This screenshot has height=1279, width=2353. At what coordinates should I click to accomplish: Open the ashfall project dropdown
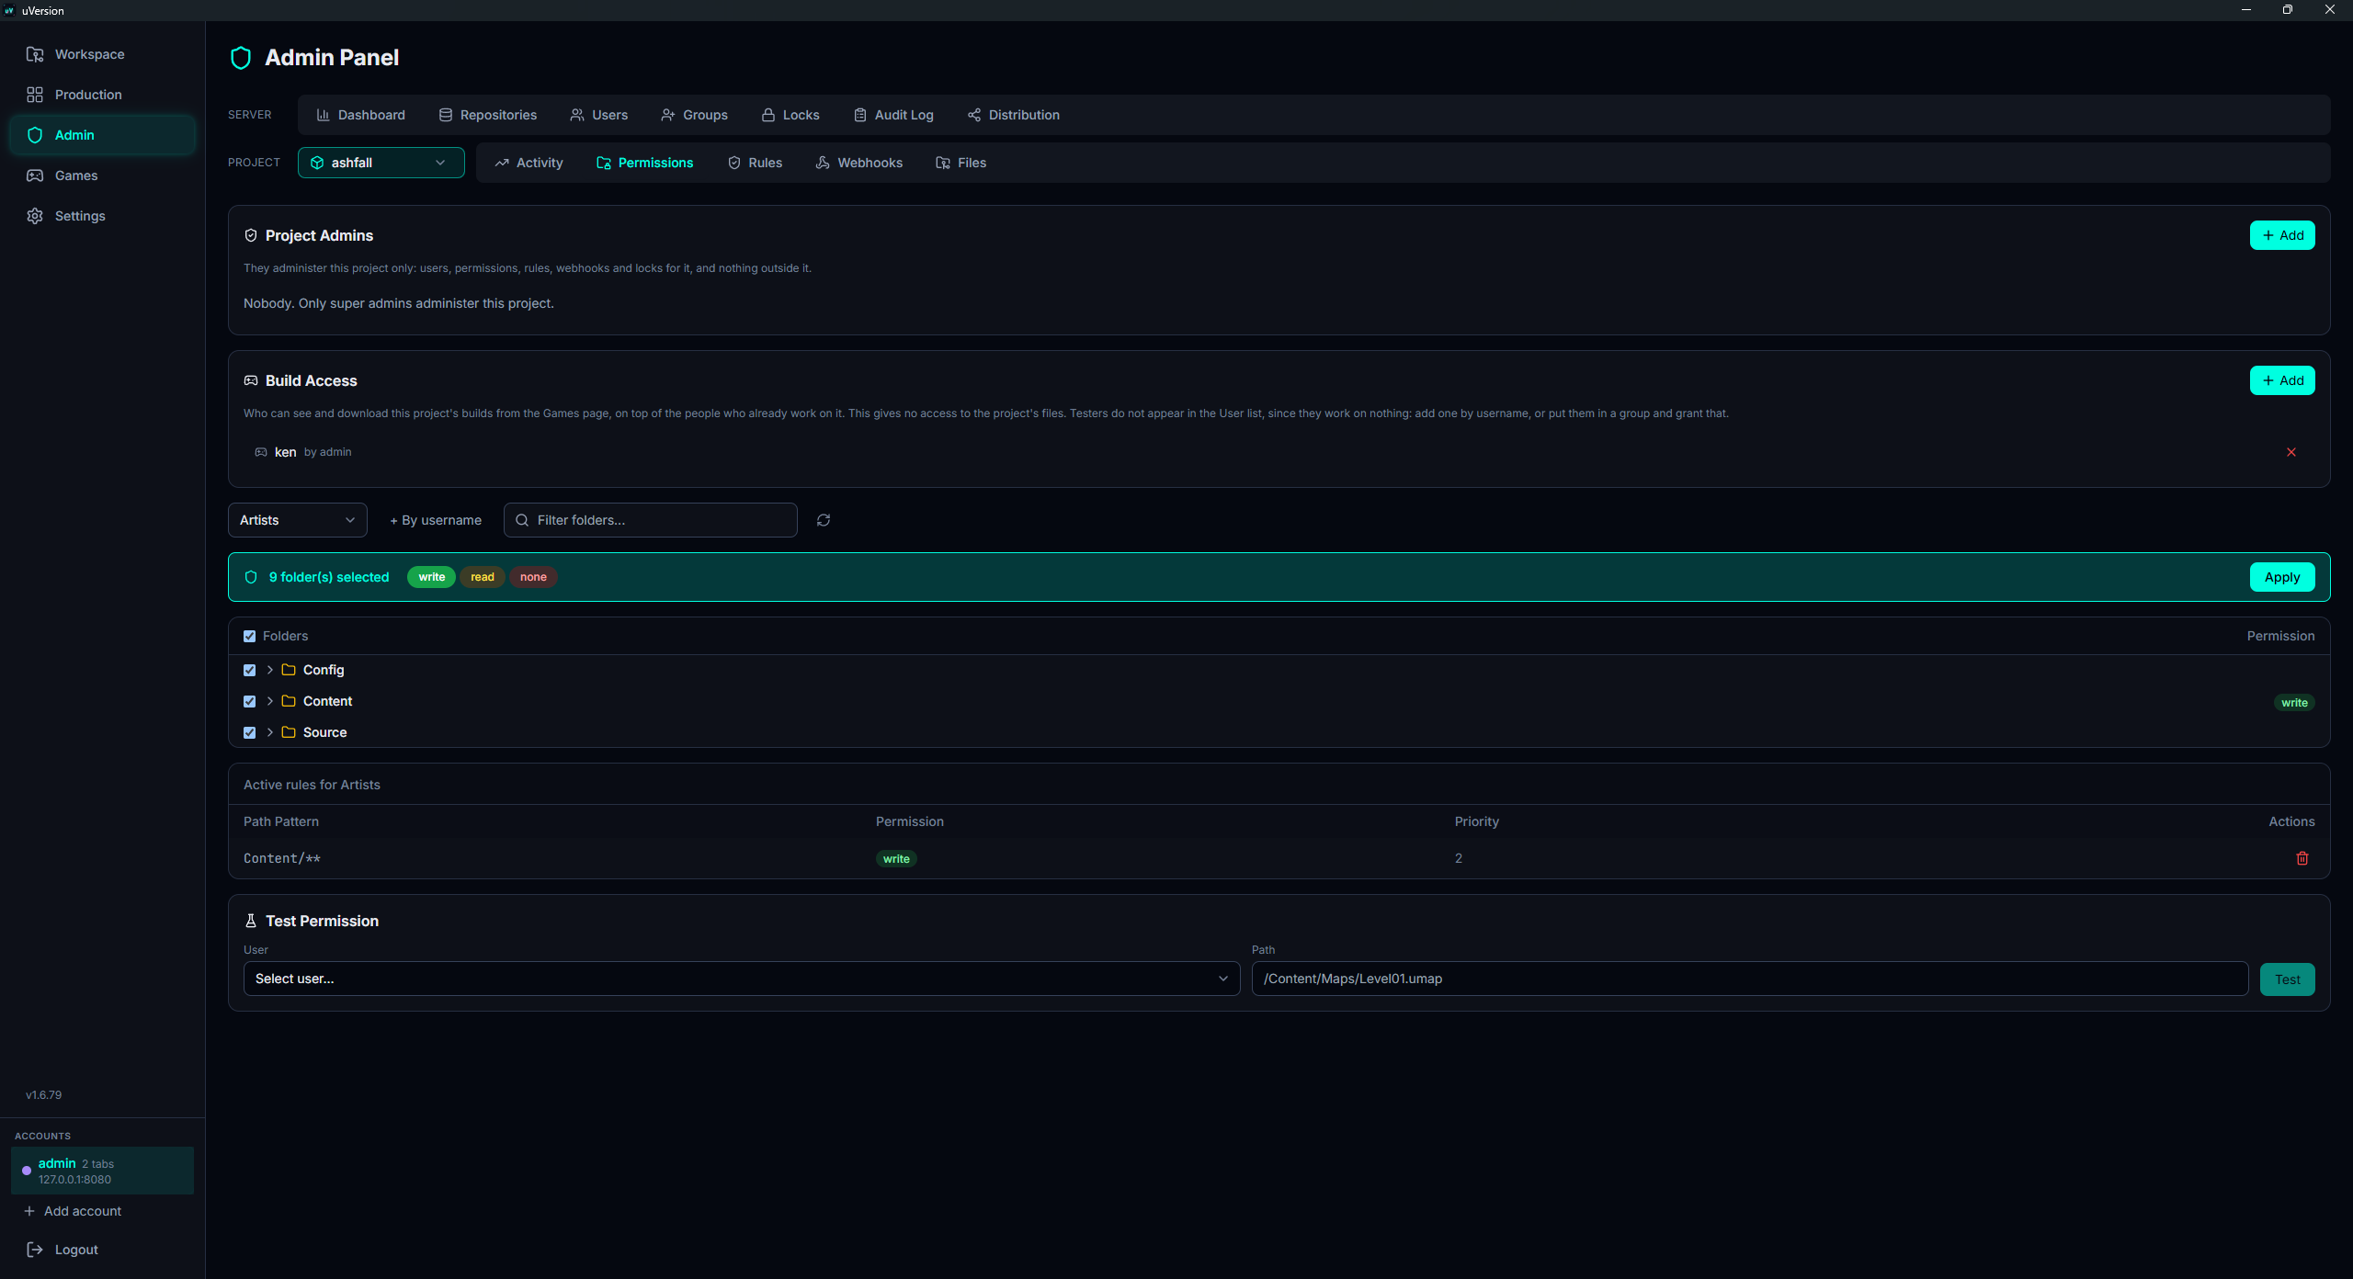coord(381,163)
